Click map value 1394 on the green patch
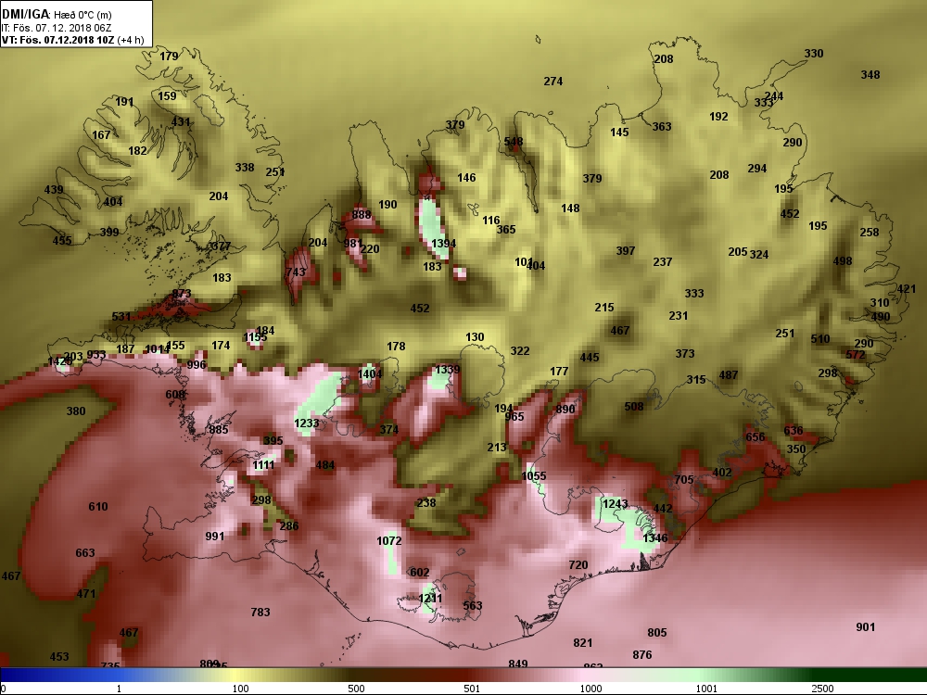 tap(443, 244)
